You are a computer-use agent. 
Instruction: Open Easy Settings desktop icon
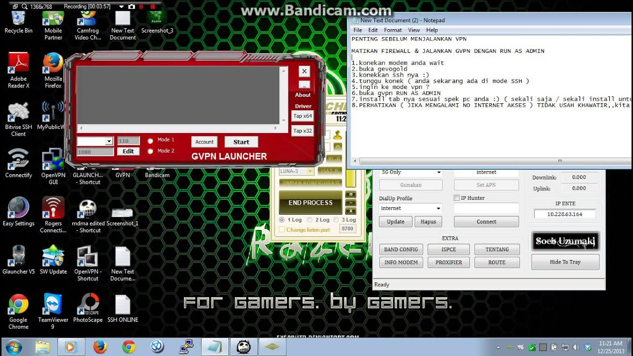point(18,212)
